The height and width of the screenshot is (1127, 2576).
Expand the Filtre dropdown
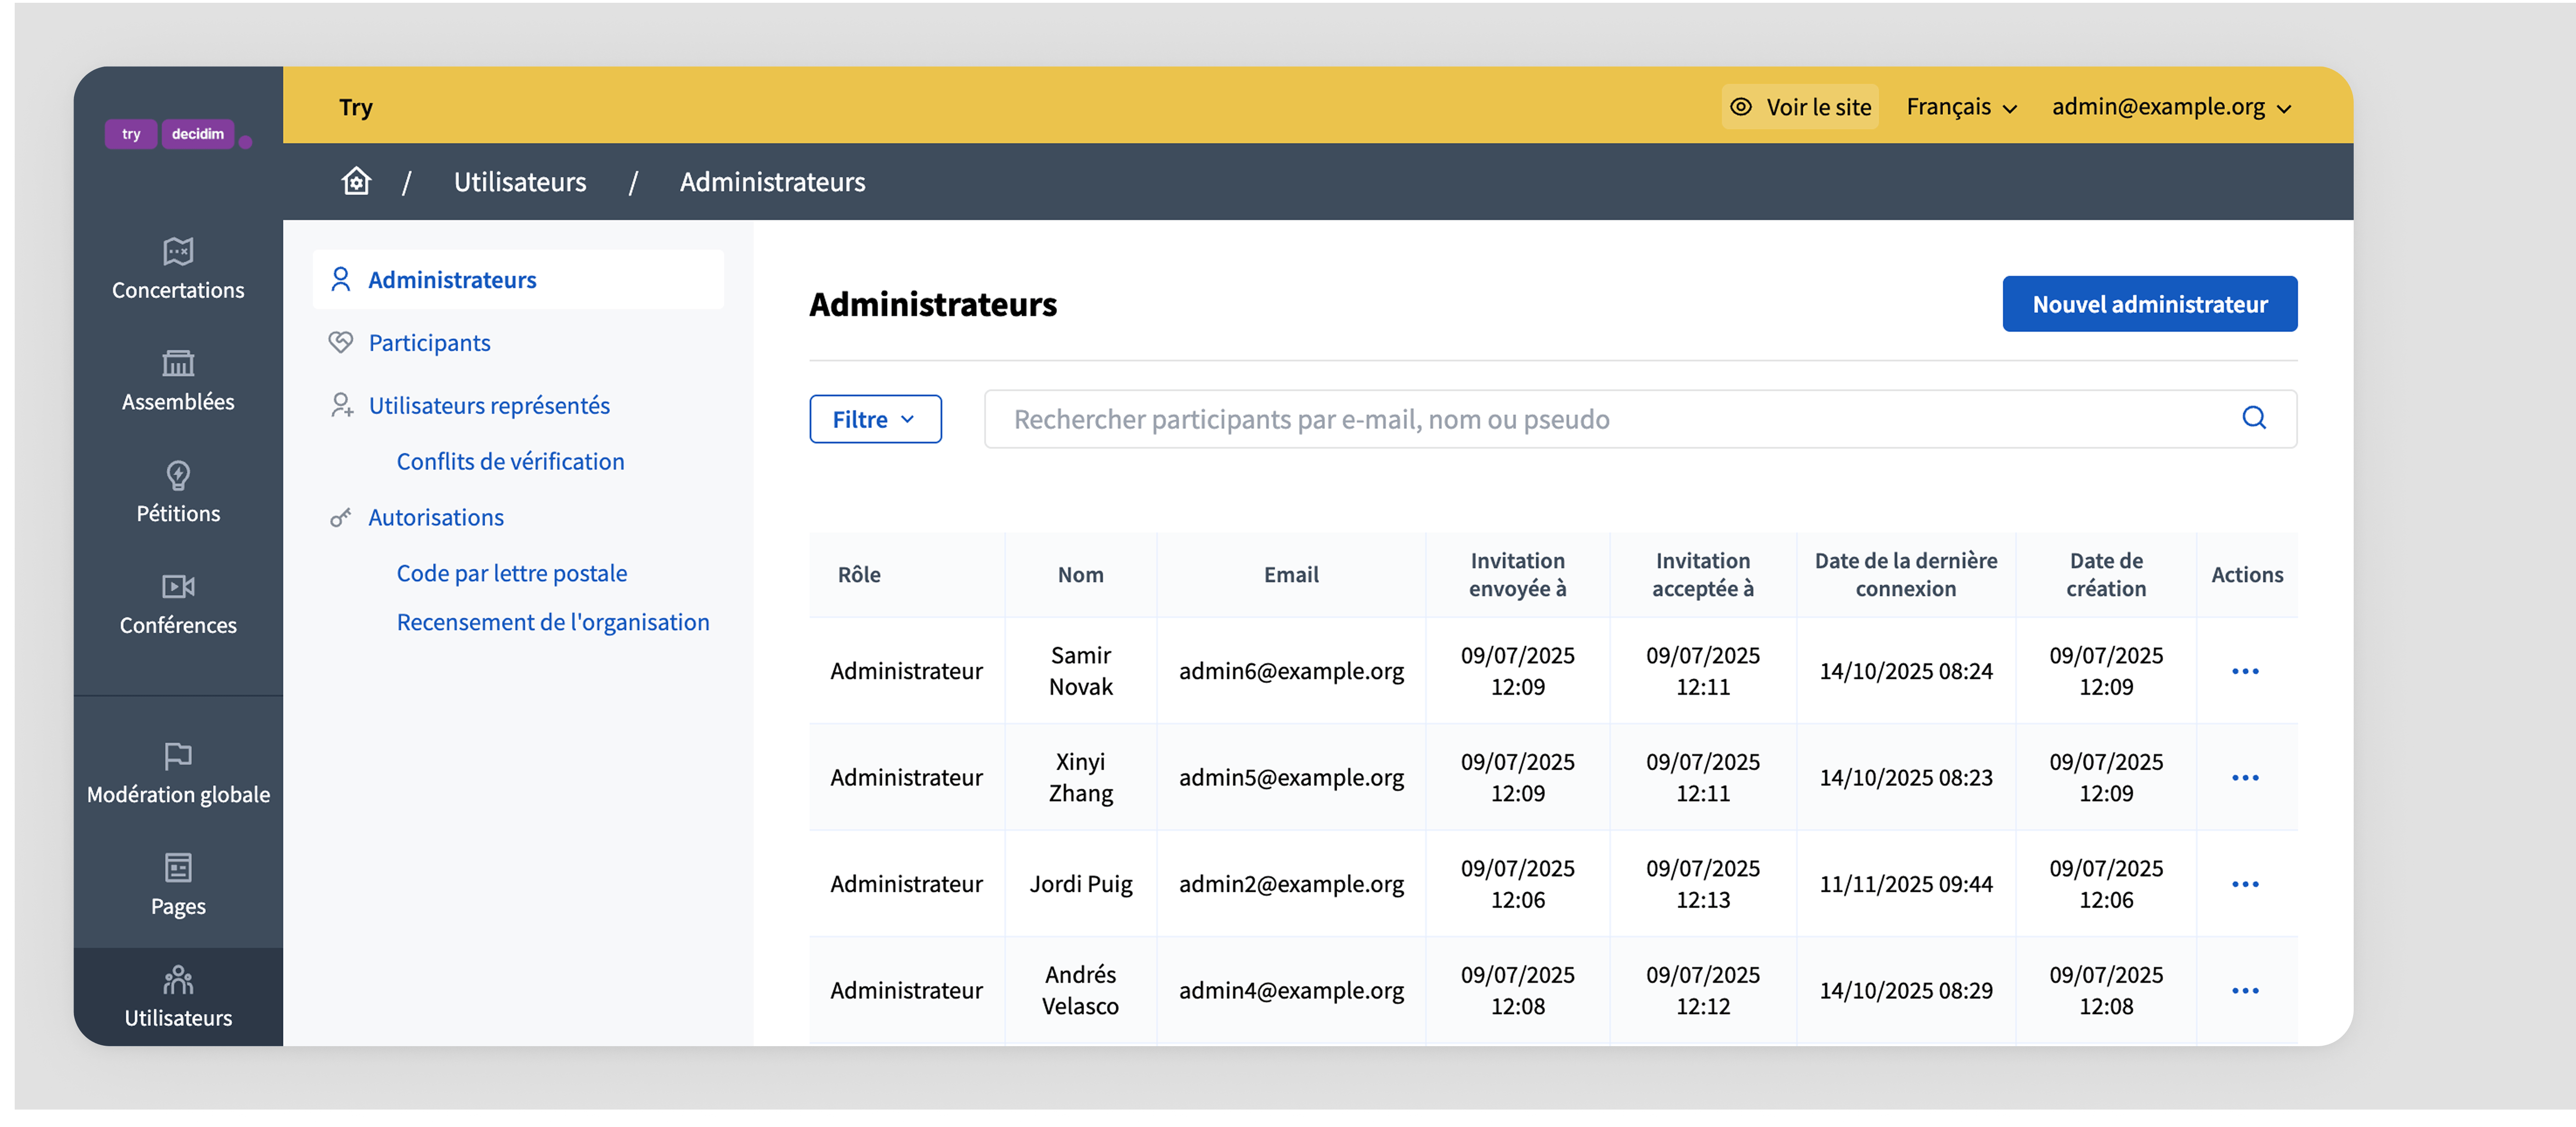[875, 419]
